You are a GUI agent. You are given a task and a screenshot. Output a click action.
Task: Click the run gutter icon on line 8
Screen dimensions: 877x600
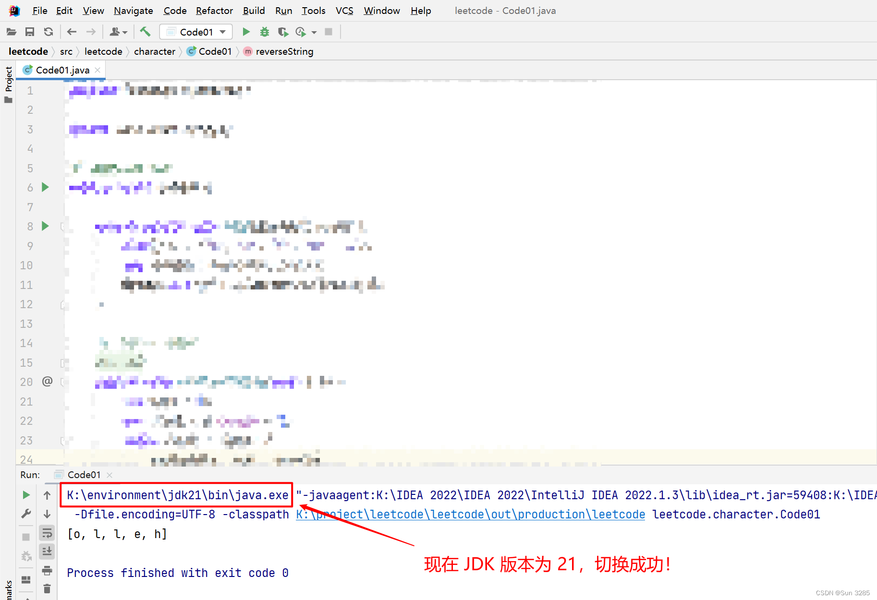pyautogui.click(x=46, y=226)
